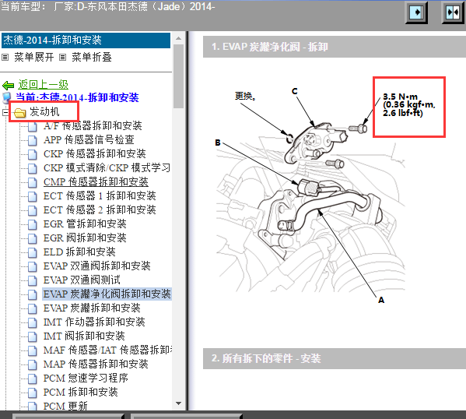Viewport: 466px width, 419px height.
Task: Expand all menus with 菜单展开
Action: [x=34, y=57]
